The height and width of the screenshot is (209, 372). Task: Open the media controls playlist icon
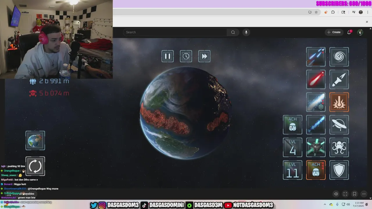354,12
